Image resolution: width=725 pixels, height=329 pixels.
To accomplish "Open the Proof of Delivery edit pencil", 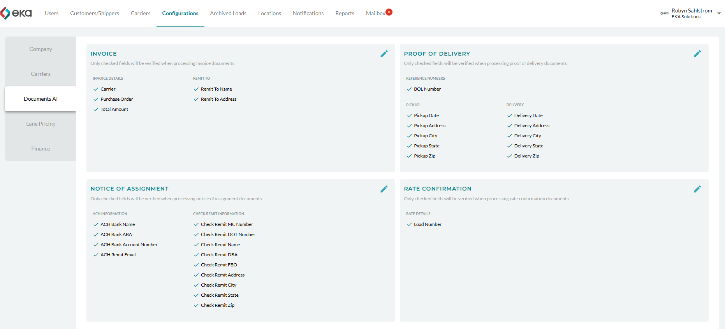I will tap(697, 54).
